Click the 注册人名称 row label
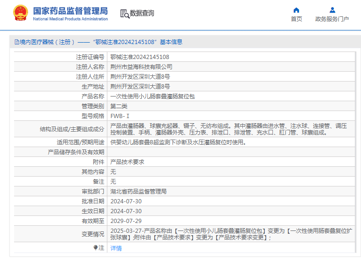 click(x=90, y=67)
